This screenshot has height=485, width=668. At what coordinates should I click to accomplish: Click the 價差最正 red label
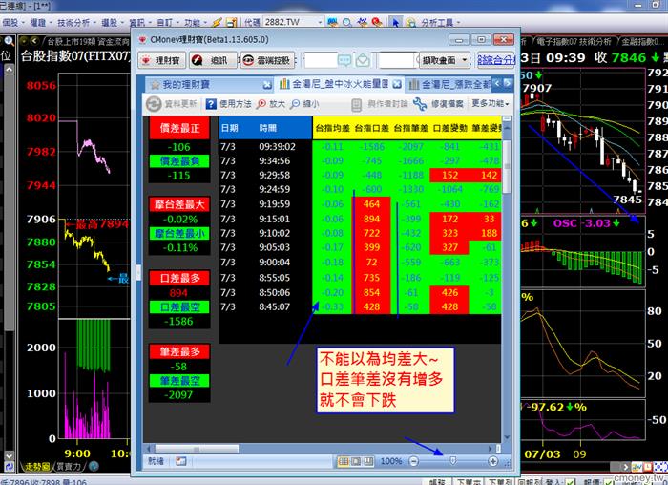(x=179, y=128)
